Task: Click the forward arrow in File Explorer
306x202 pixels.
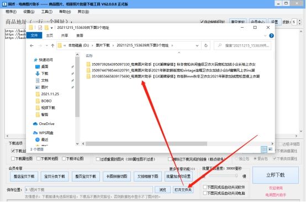Action: [40, 45]
